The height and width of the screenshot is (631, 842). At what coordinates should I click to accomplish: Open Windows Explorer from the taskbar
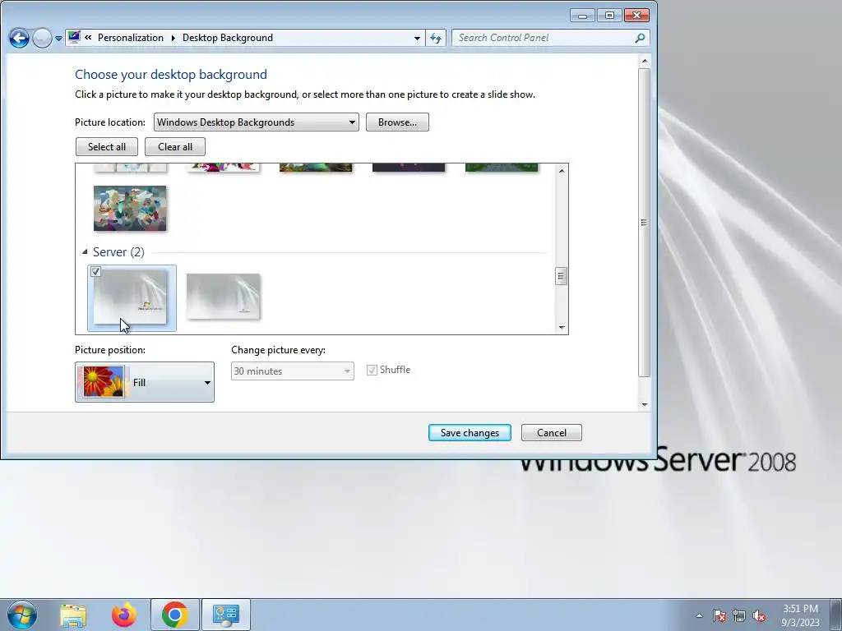point(73,615)
